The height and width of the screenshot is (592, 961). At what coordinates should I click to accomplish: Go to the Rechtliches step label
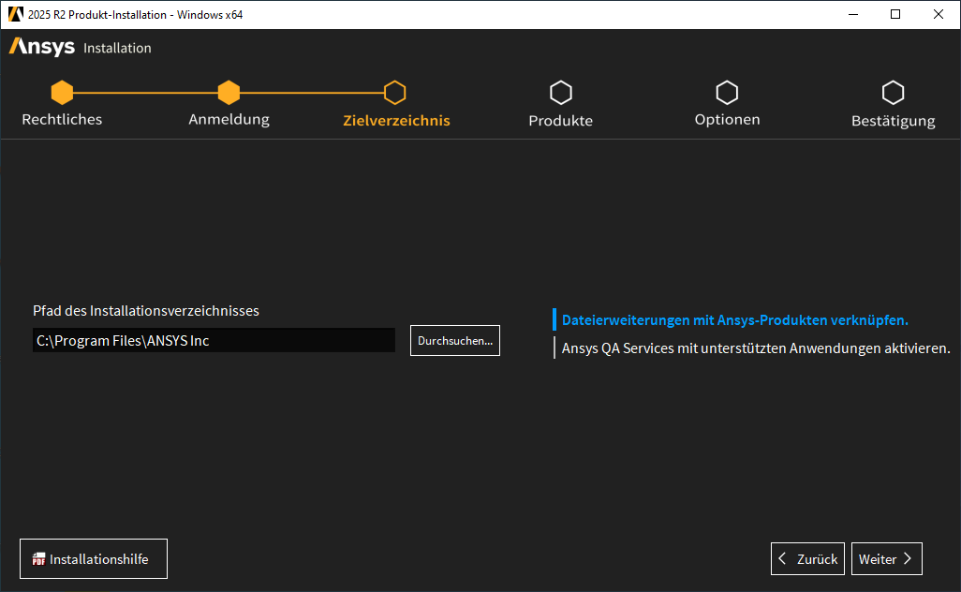point(62,120)
